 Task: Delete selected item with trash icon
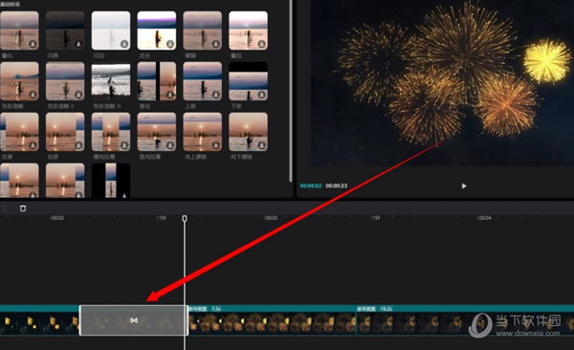tap(23, 208)
